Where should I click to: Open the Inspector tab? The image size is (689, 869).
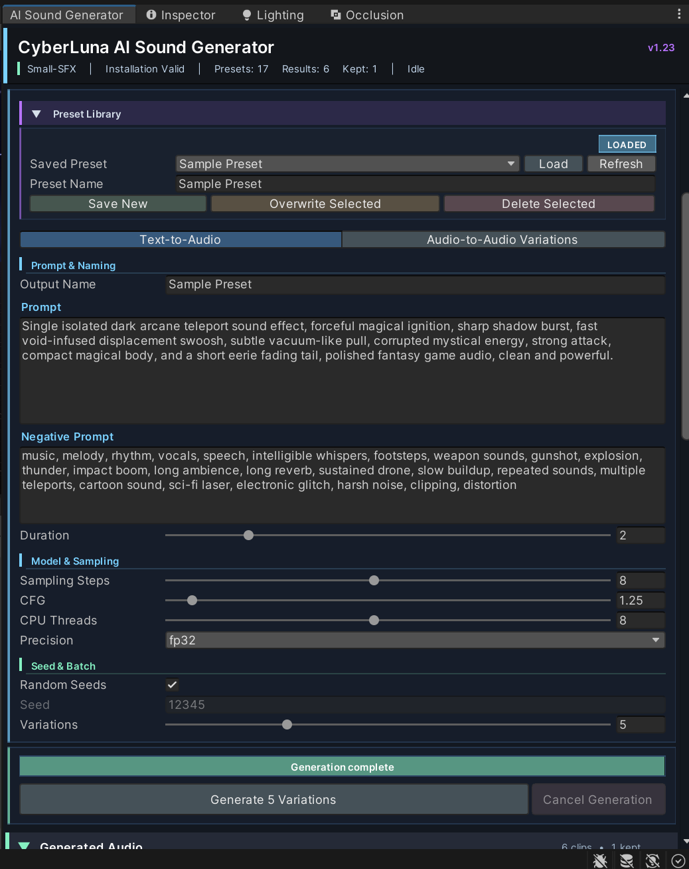tap(181, 15)
